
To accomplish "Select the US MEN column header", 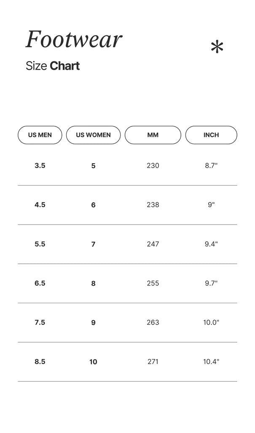I will [40, 135].
